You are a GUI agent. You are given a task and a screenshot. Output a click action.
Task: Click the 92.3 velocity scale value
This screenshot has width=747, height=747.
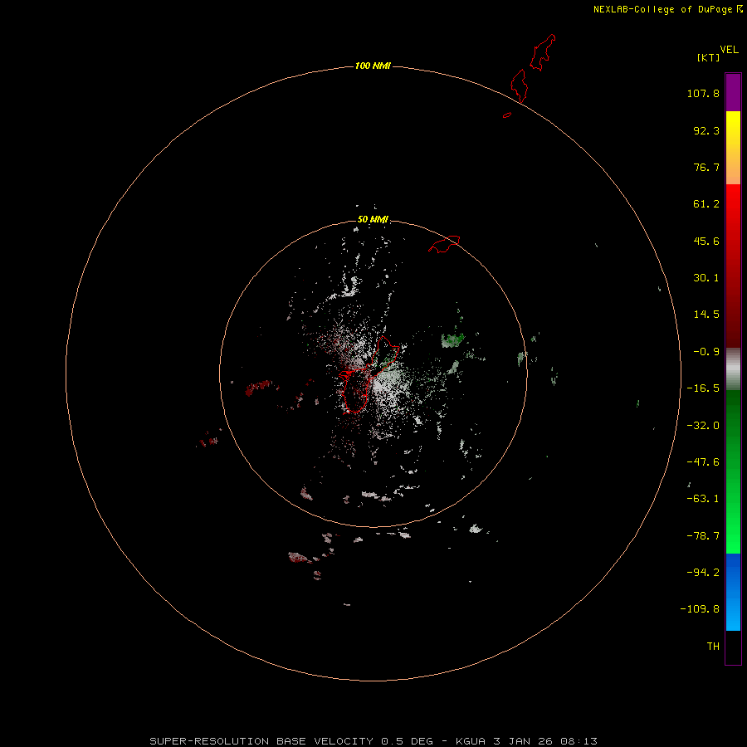[x=706, y=130]
